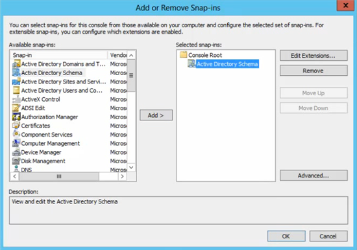357x250 pixels.
Task: Click the ADSI Edit icon
Action: [x=16, y=108]
